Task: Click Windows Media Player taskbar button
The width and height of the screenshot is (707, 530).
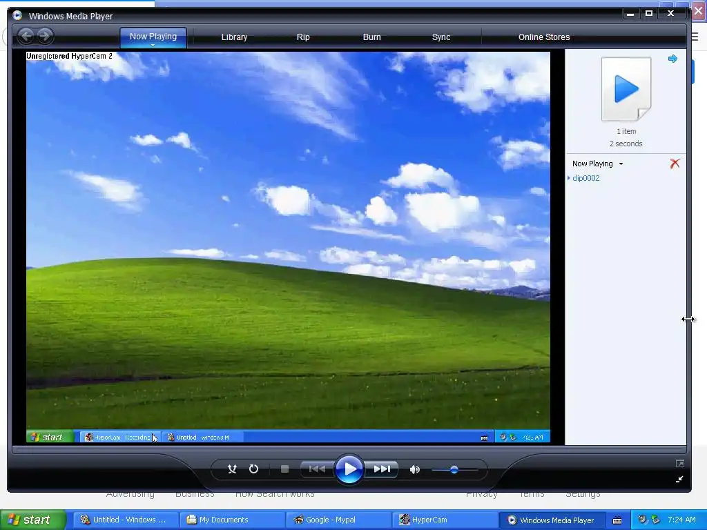Action: coord(551,520)
